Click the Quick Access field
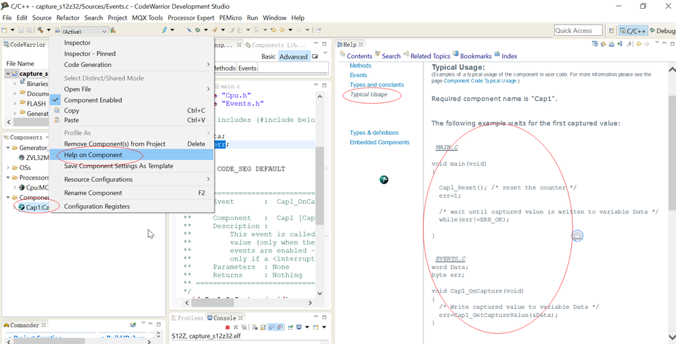The height and width of the screenshot is (344, 676). [x=578, y=30]
